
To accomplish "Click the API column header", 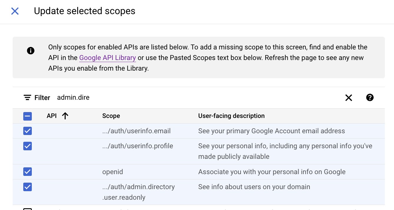I will [x=52, y=116].
